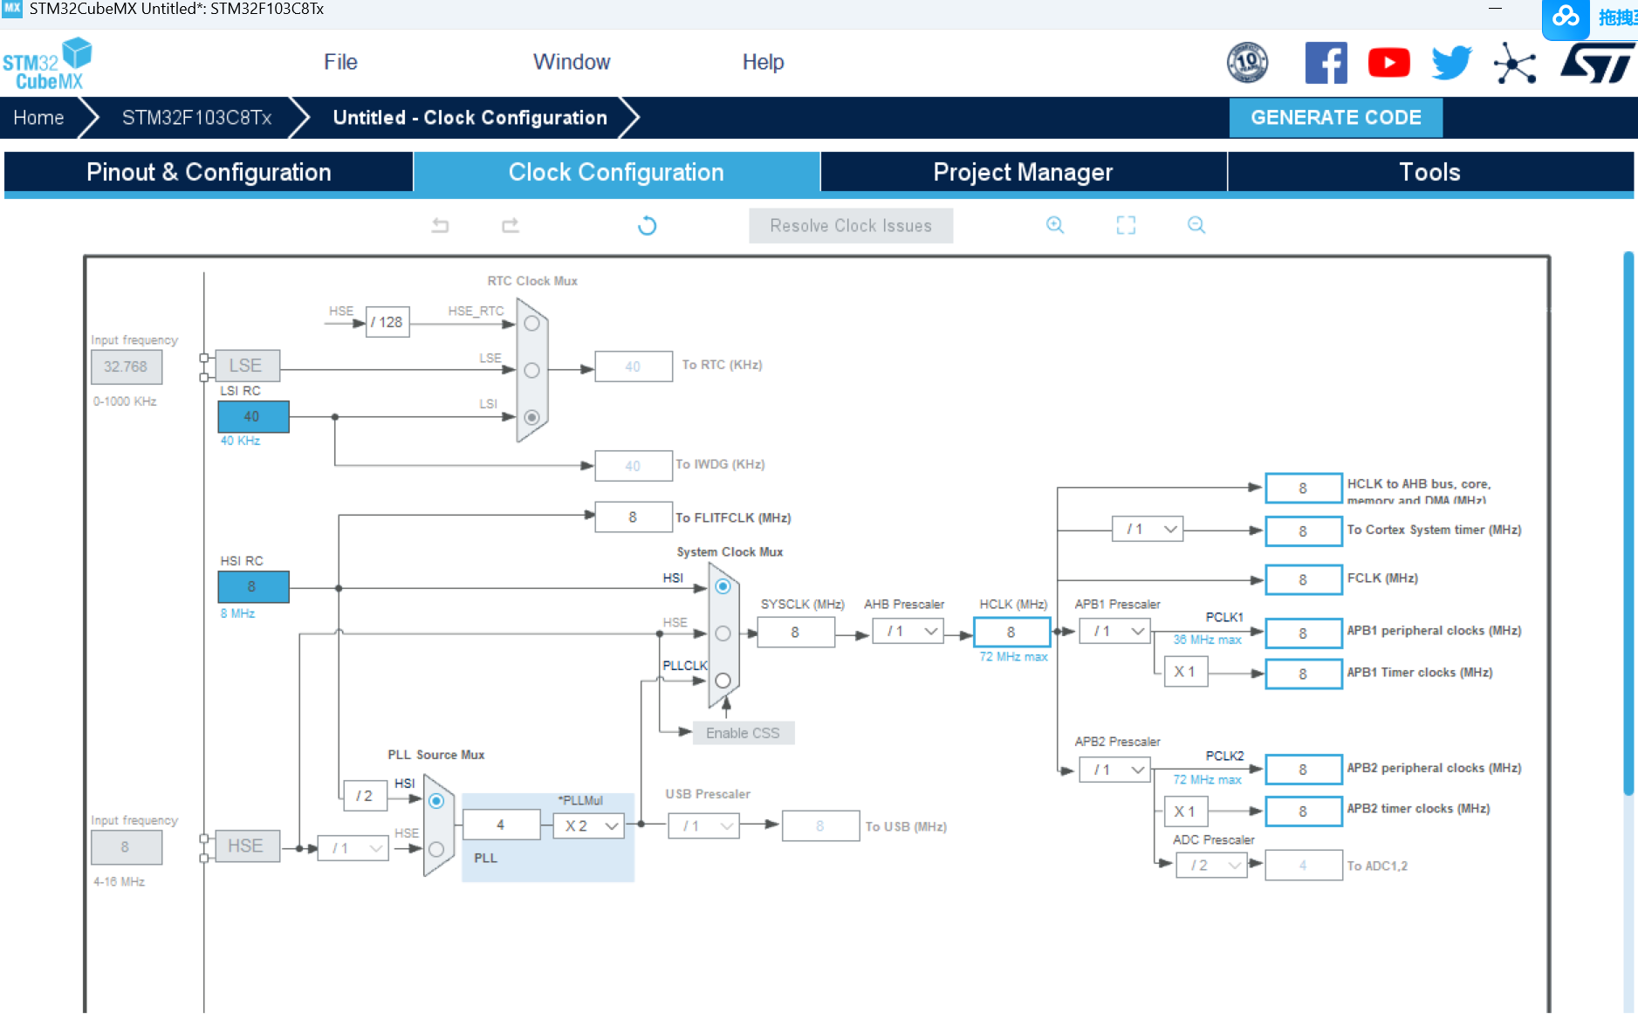Open the Window menu
The width and height of the screenshot is (1638, 1020).
click(572, 62)
